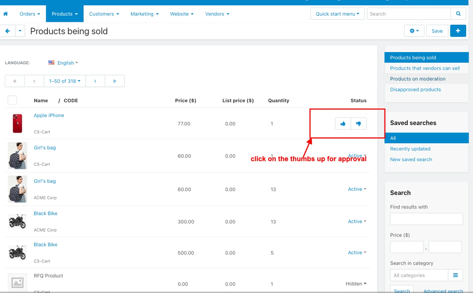Open the 1–50 of 318 pagination dropdown
The width and height of the screenshot is (473, 293).
(x=65, y=81)
